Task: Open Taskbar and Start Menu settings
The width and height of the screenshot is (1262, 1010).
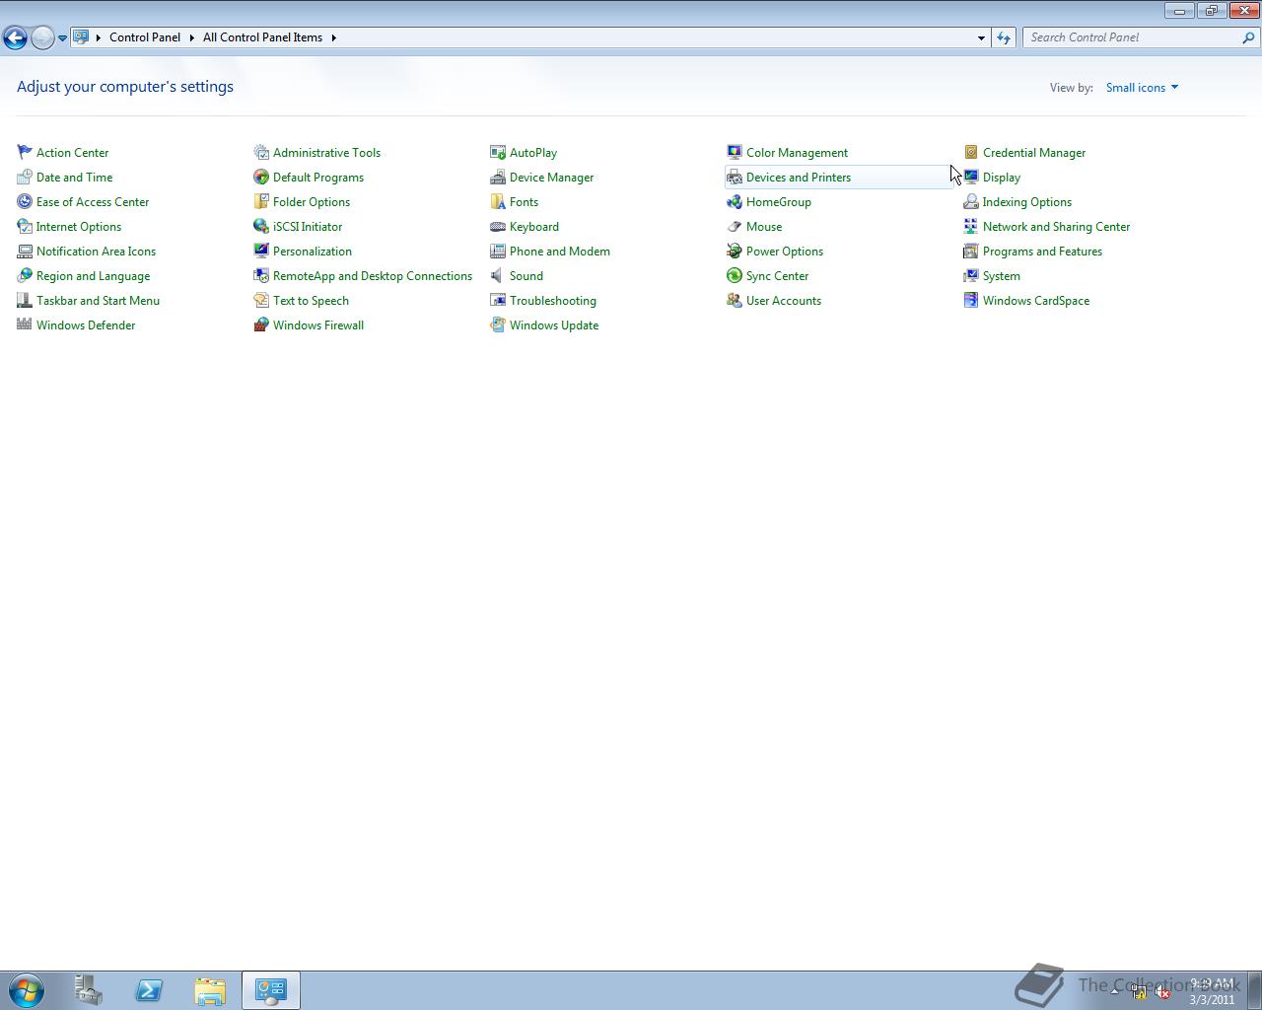Action: pos(98,301)
